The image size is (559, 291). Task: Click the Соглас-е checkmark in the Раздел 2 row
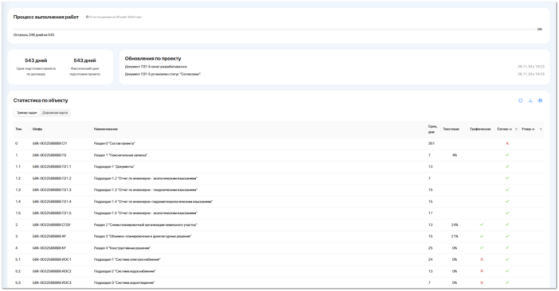pyautogui.click(x=507, y=224)
